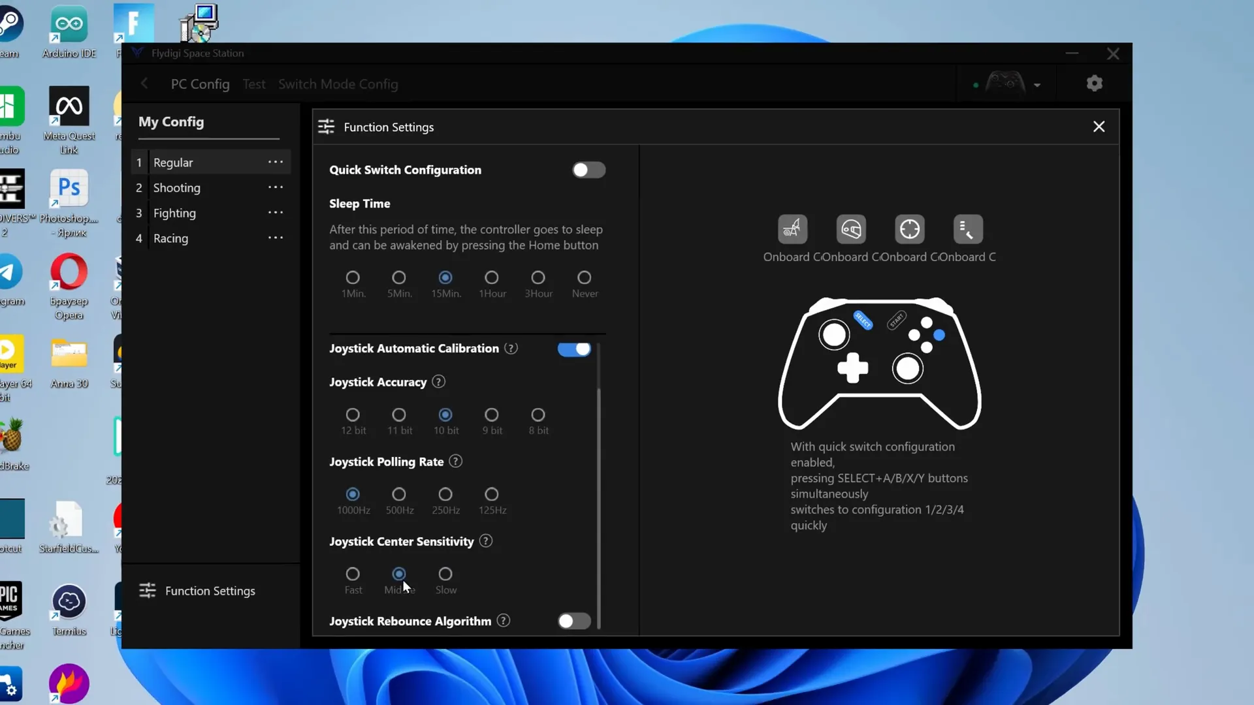This screenshot has width=1254, height=705.
Task: Open the options menu for Shooting config
Action: tap(276, 187)
